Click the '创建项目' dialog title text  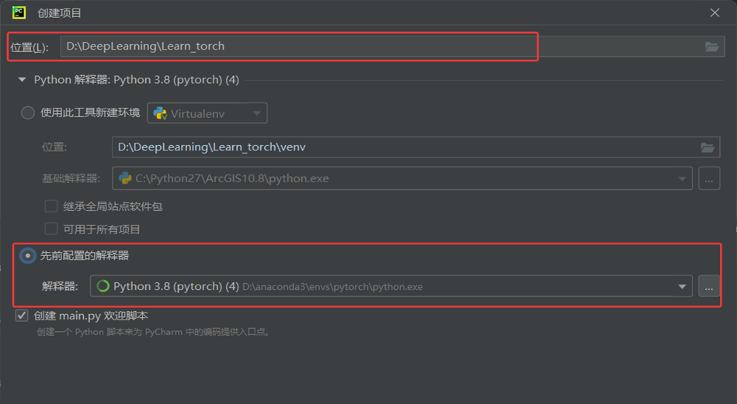click(x=59, y=13)
